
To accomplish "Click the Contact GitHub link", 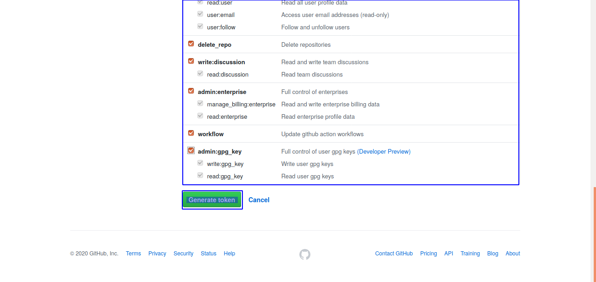I will coord(394,254).
